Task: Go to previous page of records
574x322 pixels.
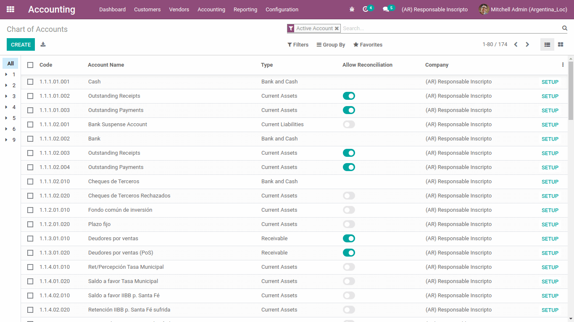Action: click(x=516, y=44)
